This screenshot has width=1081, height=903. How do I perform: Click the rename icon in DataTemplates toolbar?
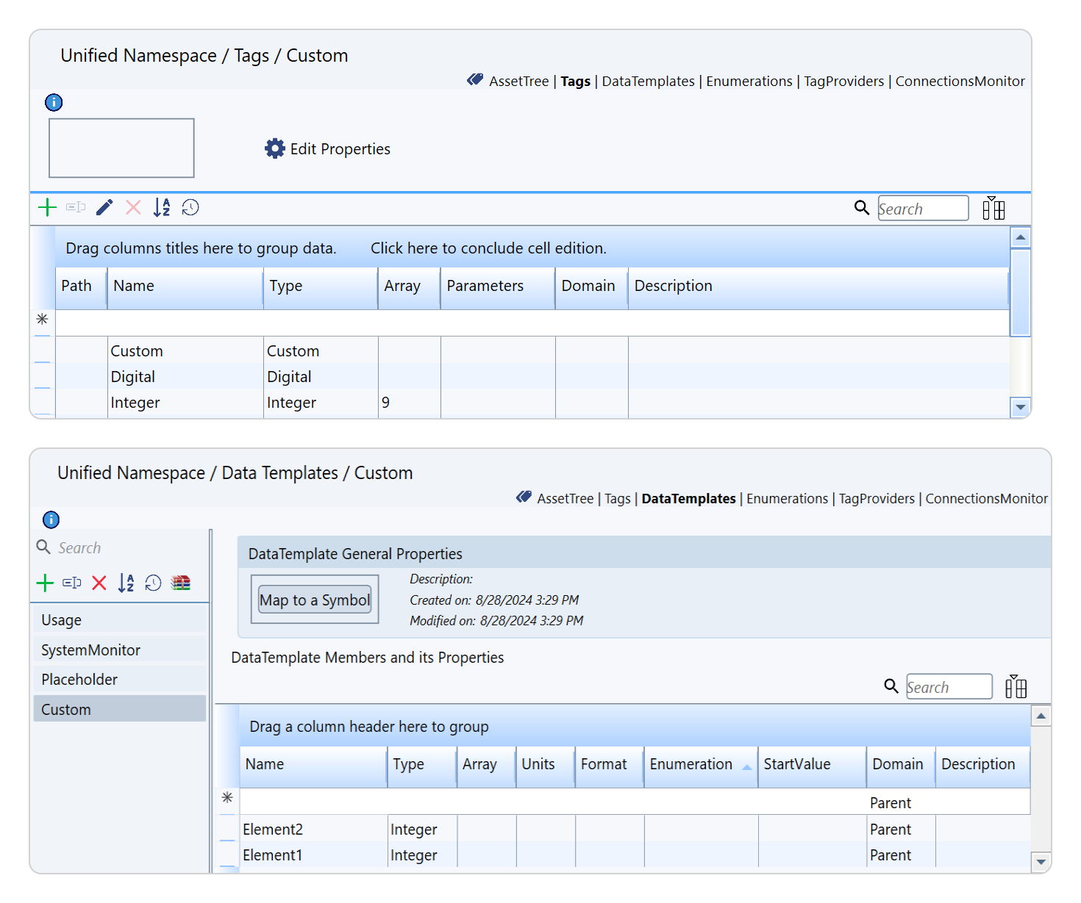click(x=72, y=583)
